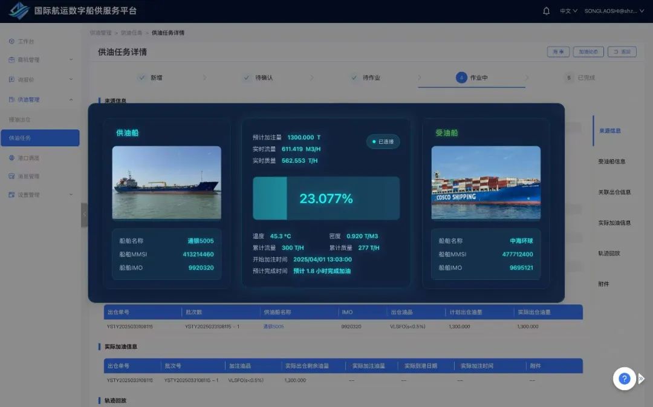Screen dimensions: 653x407
Task: Click 供油任务 in the breadcrumb
Action: [131, 33]
